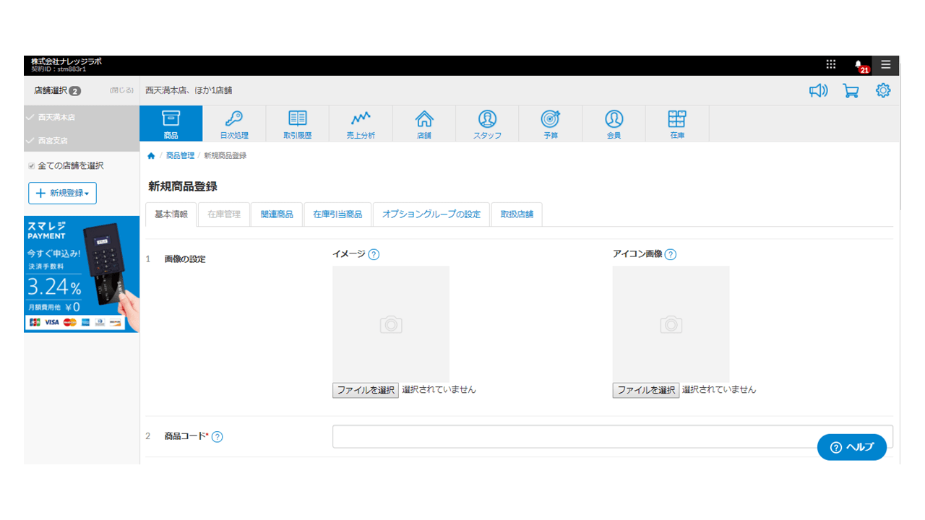This screenshot has width=925, height=520.
Task: Click the 商品コード input field
Action: [x=613, y=436]
